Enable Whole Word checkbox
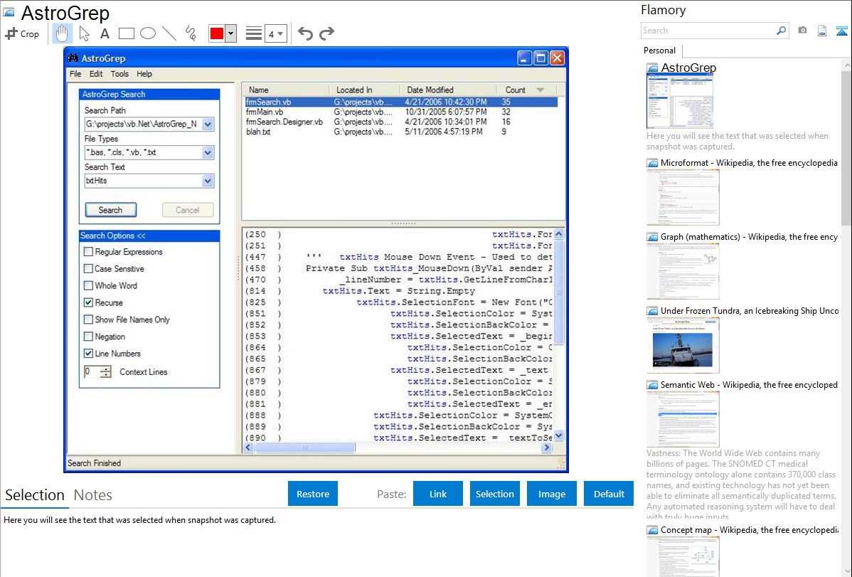This screenshot has height=577, width=852. point(88,285)
